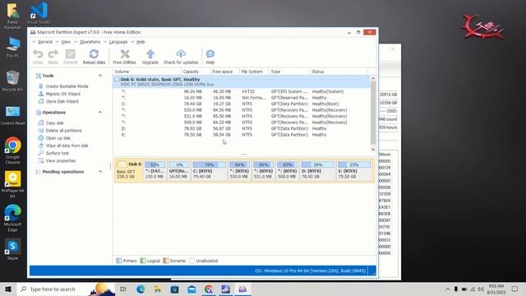The height and width of the screenshot is (296, 526).
Task: Select the C: 79.40 GB partition row
Action: pos(242,104)
